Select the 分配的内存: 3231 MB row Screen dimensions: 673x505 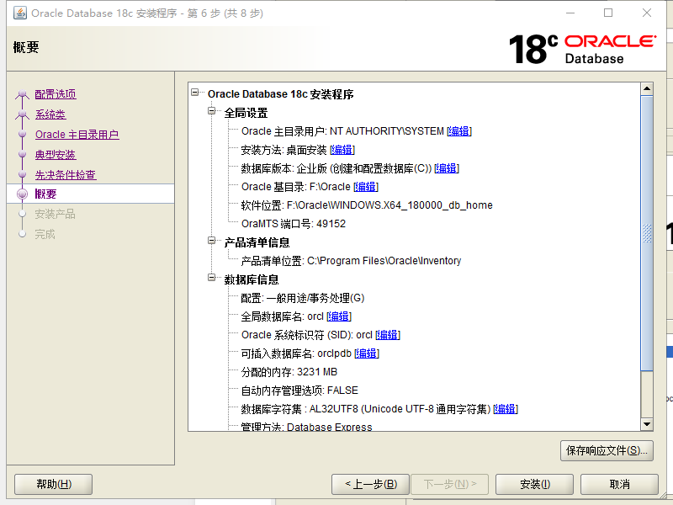(289, 372)
